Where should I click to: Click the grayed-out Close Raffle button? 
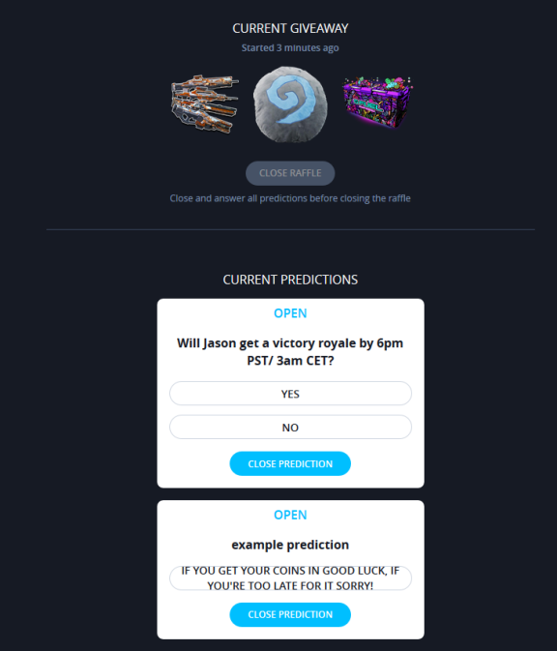(290, 173)
